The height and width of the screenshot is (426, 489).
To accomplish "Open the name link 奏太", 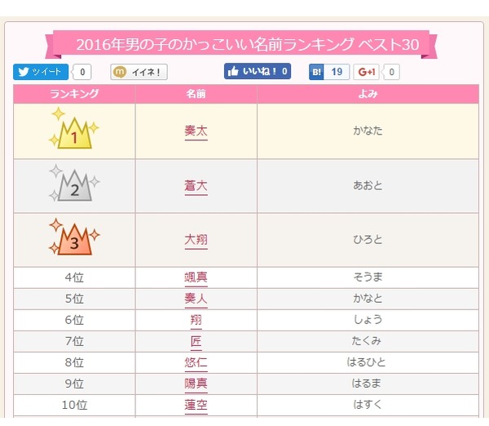I will [x=196, y=131].
